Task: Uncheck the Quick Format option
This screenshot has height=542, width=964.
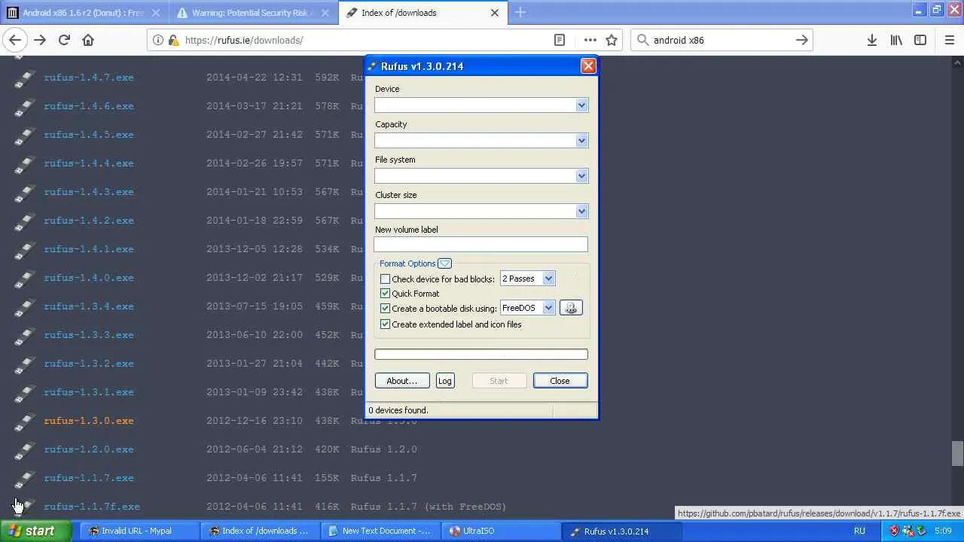Action: point(385,294)
